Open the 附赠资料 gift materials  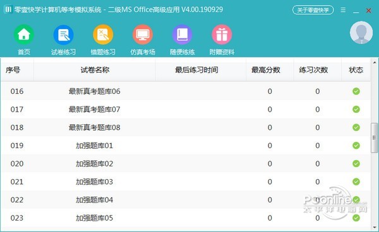[222, 35]
